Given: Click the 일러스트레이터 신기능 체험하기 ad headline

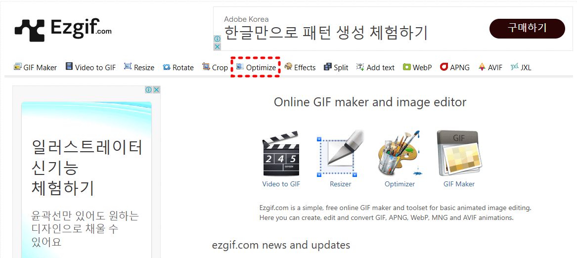Looking at the screenshot, I should pyautogui.click(x=87, y=168).
